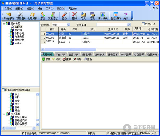This screenshot has width=160, height=136.
Task: Switch to 培训记录 tab
Action: pos(86,55)
